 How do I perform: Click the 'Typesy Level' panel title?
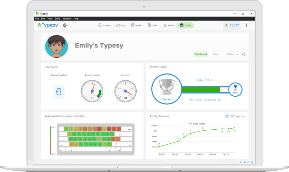click(158, 67)
